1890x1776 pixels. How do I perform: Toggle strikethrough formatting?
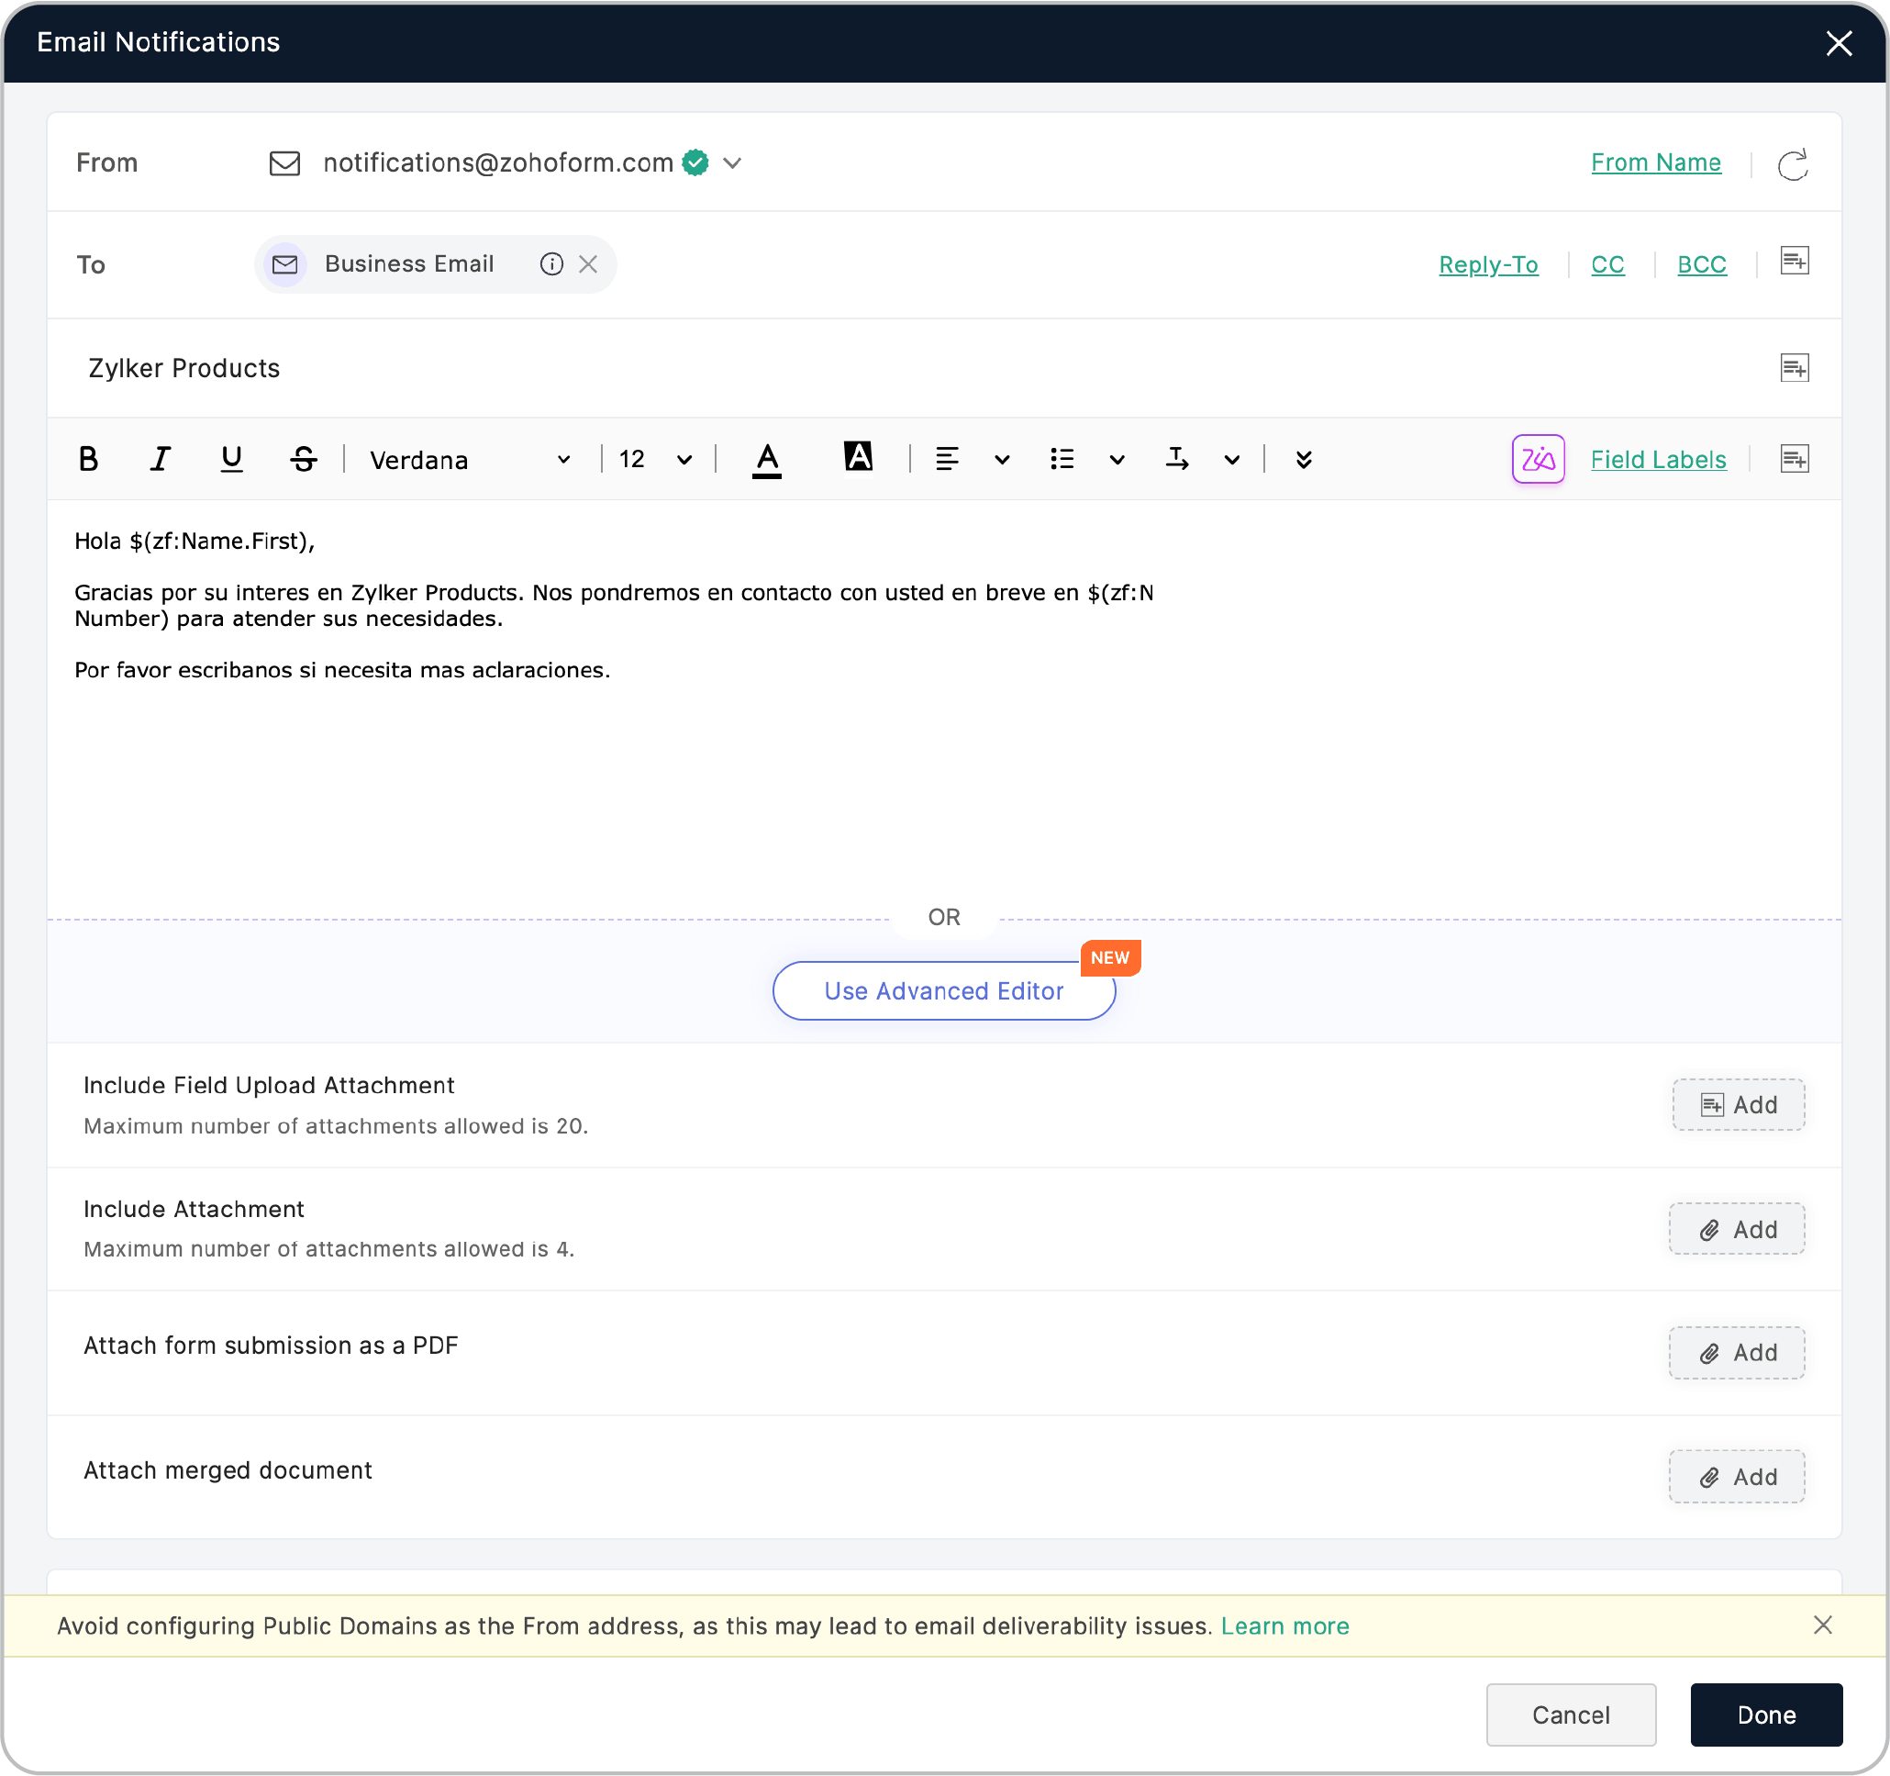point(304,459)
